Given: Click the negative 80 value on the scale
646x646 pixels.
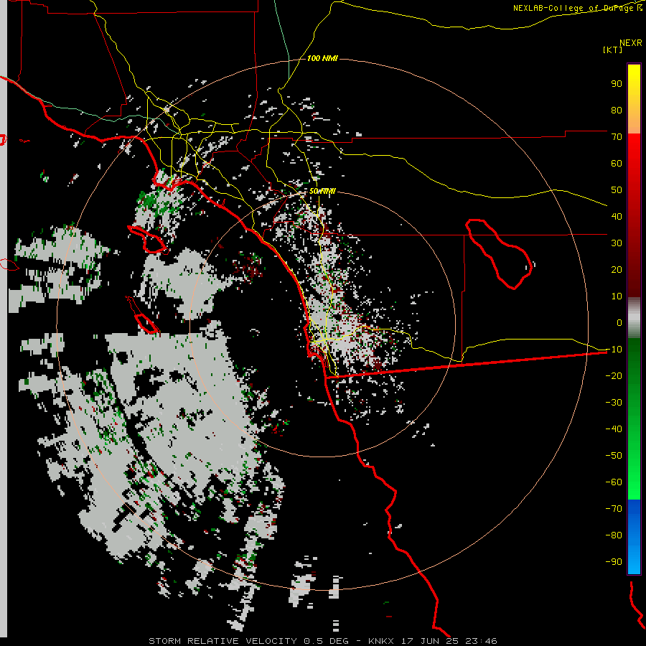Looking at the screenshot, I should point(614,535).
